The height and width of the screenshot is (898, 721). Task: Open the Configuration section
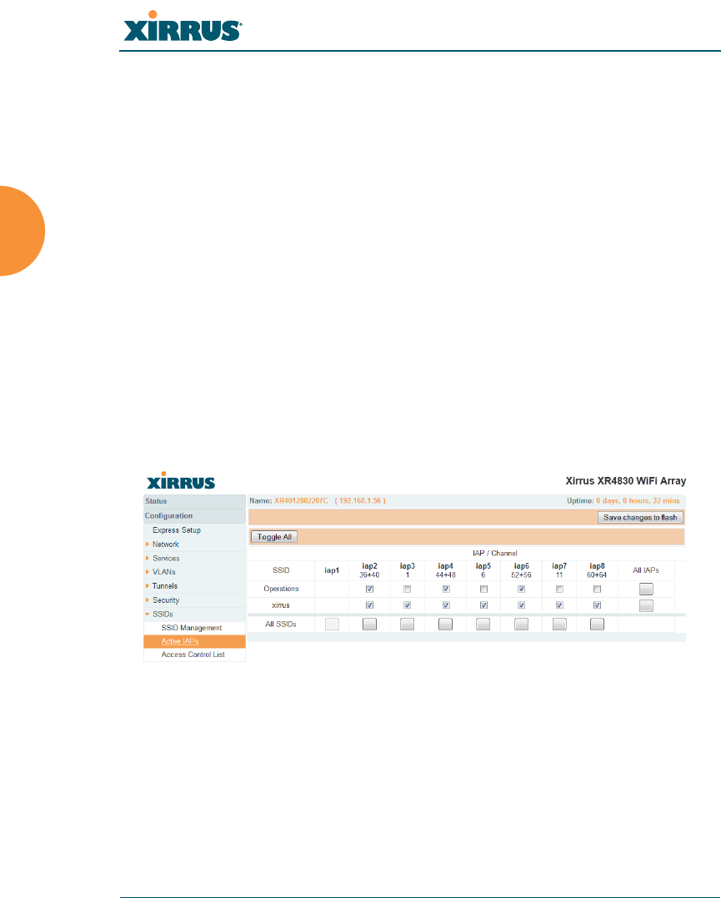click(195, 516)
